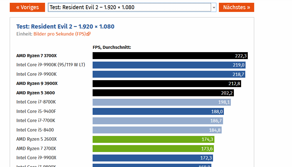Click the 212,8 FPS black bar
The width and height of the screenshot is (292, 167).
pos(167,83)
